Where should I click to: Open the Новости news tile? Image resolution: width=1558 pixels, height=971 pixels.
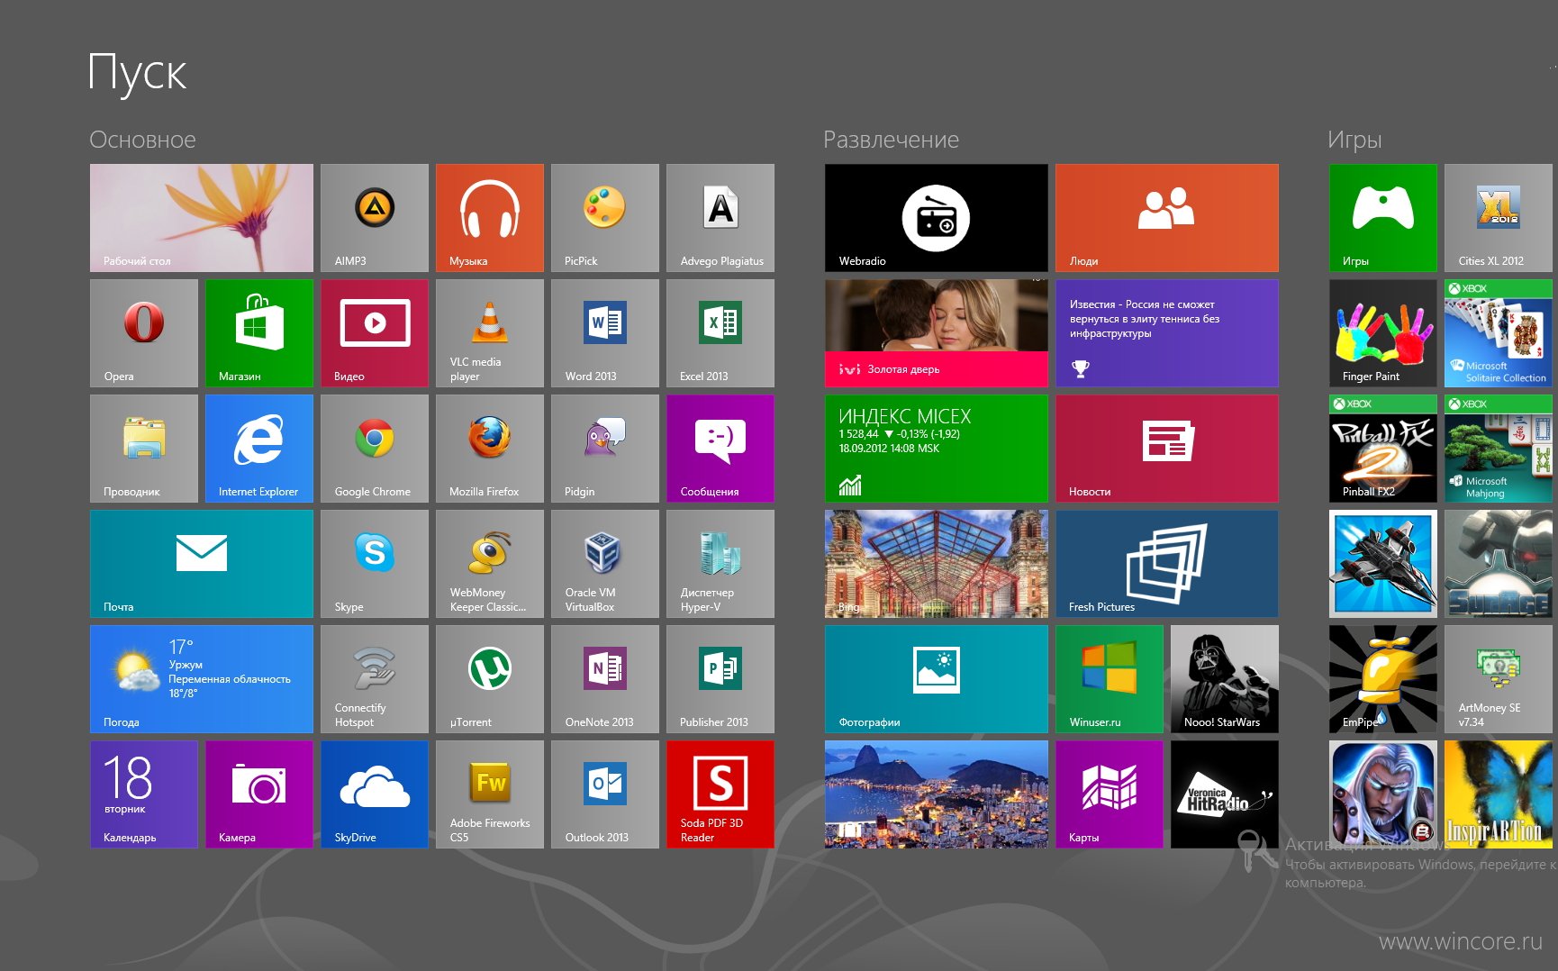[1167, 449]
